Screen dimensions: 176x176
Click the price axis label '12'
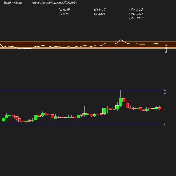pyautogui.click(x=165, y=90)
